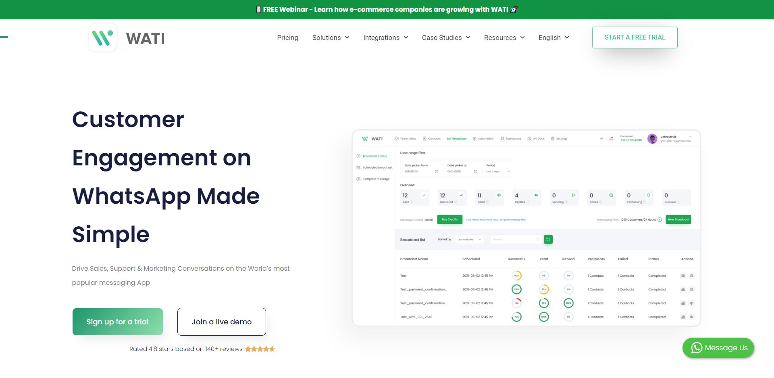Open Sorted by Last updated dropdown

469,239
